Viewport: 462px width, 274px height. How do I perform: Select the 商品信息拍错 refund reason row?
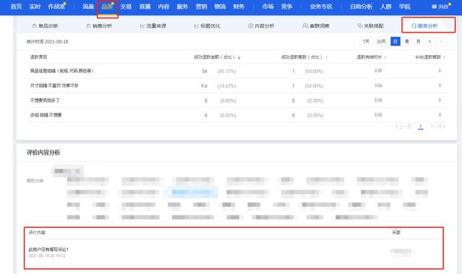(x=237, y=71)
